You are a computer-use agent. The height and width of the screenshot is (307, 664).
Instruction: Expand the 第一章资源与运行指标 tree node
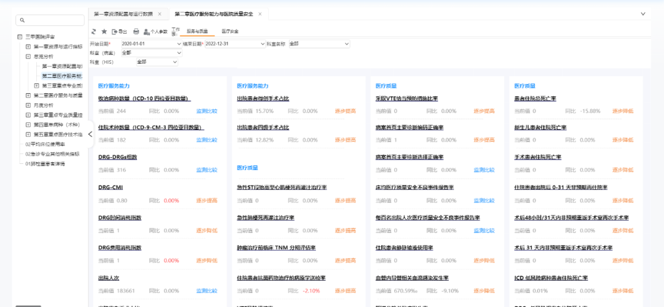[x=28, y=47]
